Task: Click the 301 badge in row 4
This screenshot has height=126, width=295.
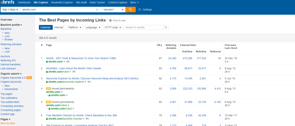Action: [x=48, y=88]
